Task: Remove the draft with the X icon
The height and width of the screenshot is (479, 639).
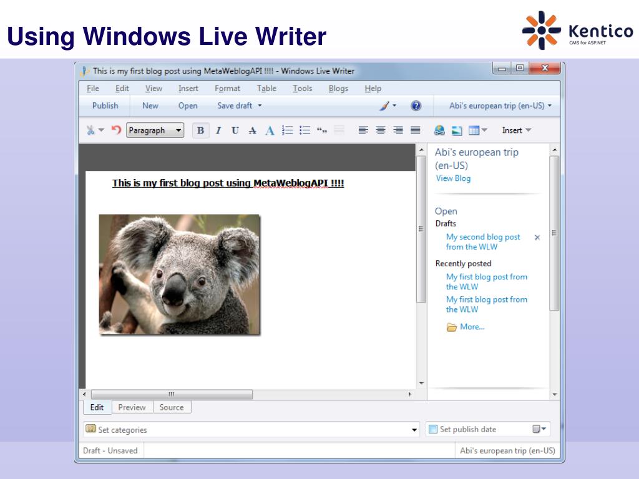Action: click(x=537, y=238)
